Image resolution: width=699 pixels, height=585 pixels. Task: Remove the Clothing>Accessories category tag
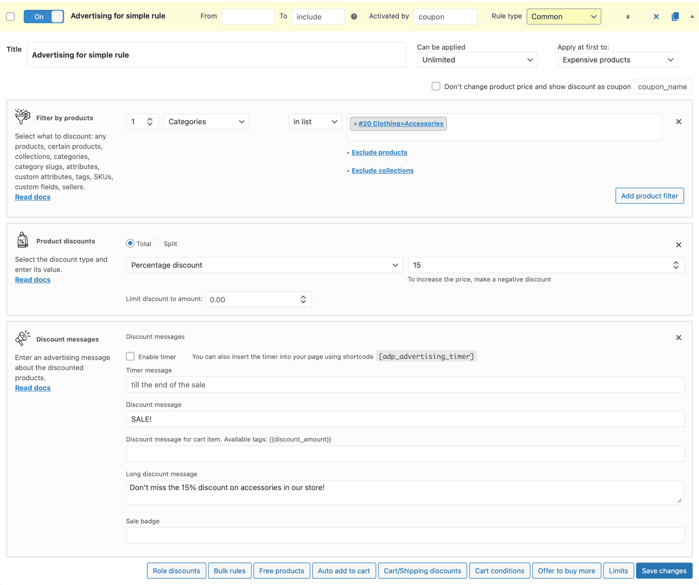tap(355, 124)
